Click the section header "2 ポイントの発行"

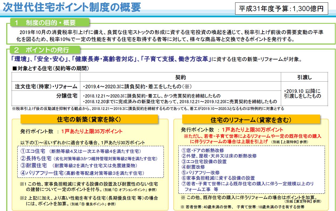point(45,50)
